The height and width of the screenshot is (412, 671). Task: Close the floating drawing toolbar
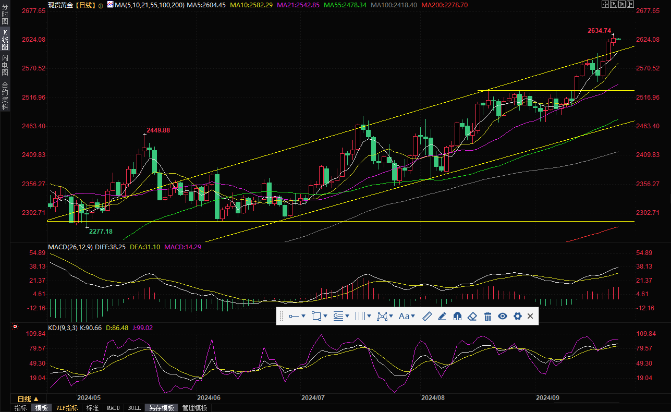tap(530, 316)
